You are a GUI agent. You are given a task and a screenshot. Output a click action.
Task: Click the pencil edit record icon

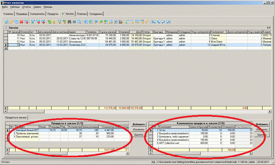(12, 22)
